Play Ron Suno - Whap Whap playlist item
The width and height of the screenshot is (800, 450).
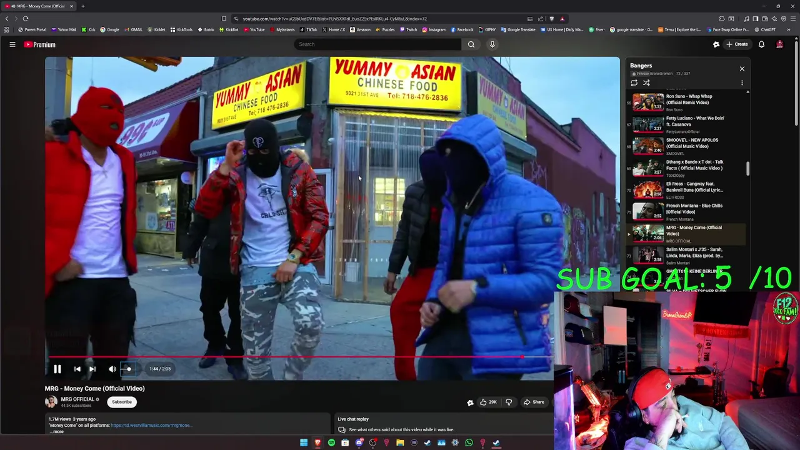(x=686, y=102)
